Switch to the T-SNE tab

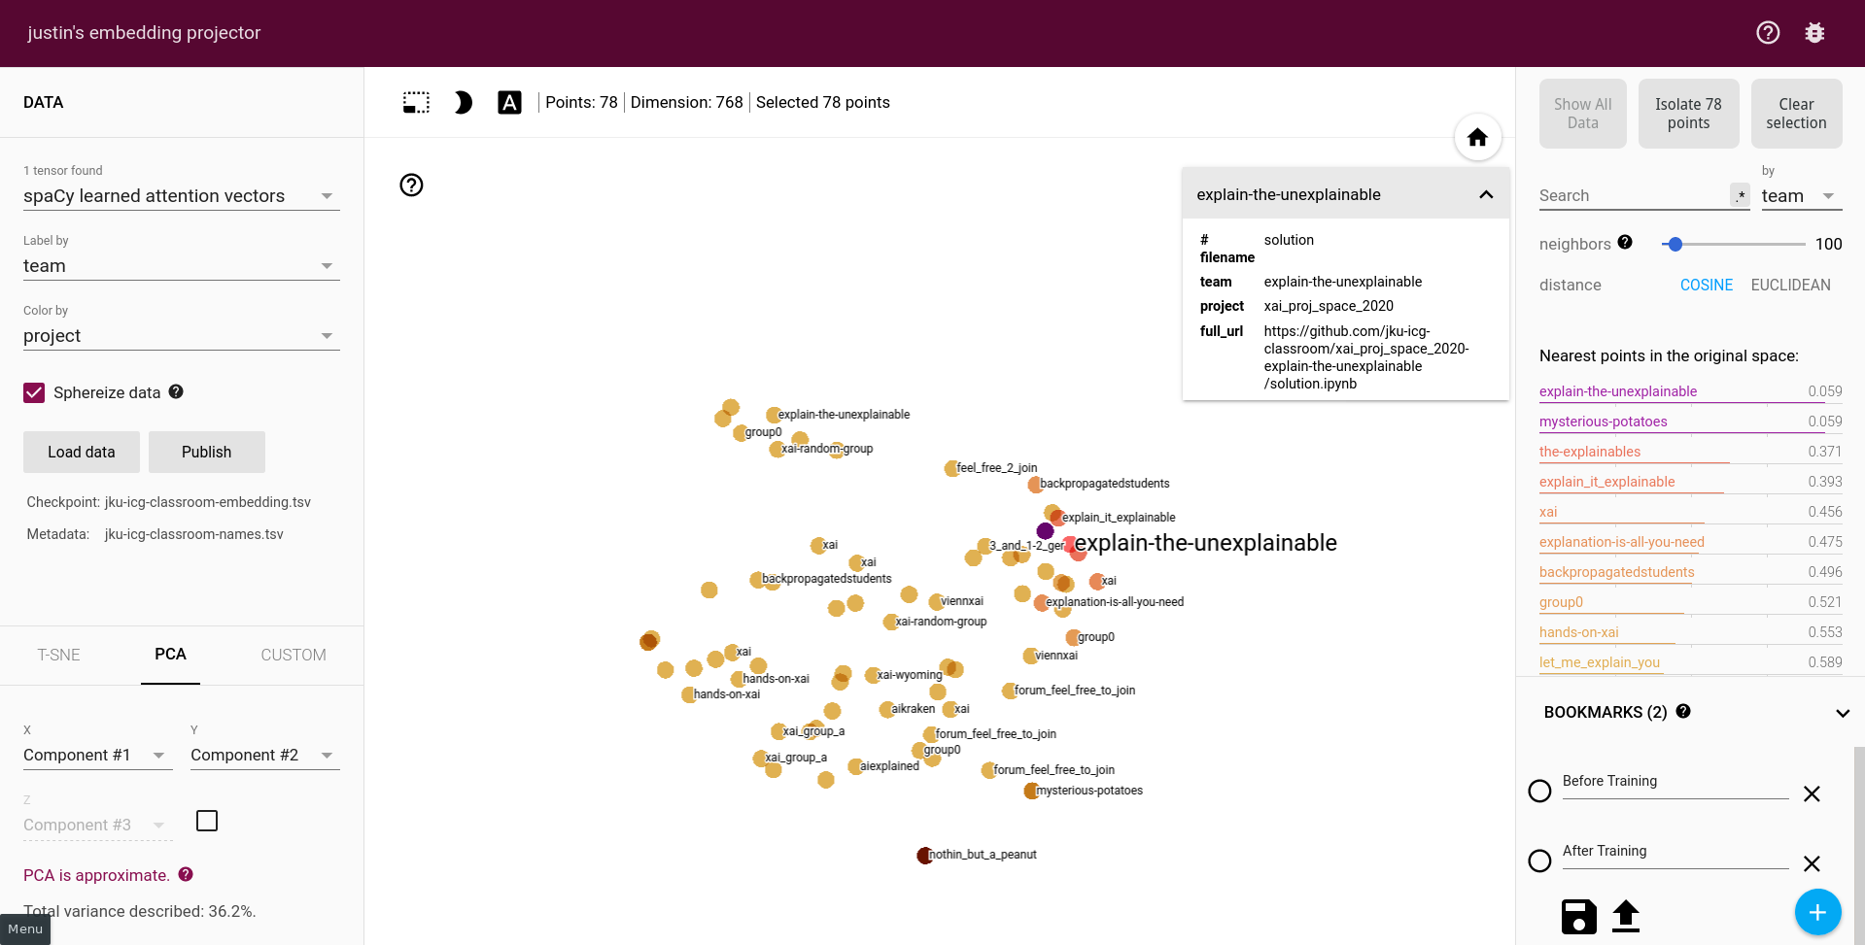coord(58,655)
